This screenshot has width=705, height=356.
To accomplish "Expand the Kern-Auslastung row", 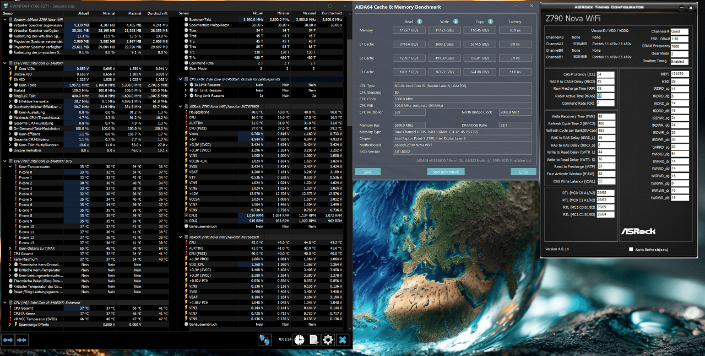I will click(x=11, y=112).
